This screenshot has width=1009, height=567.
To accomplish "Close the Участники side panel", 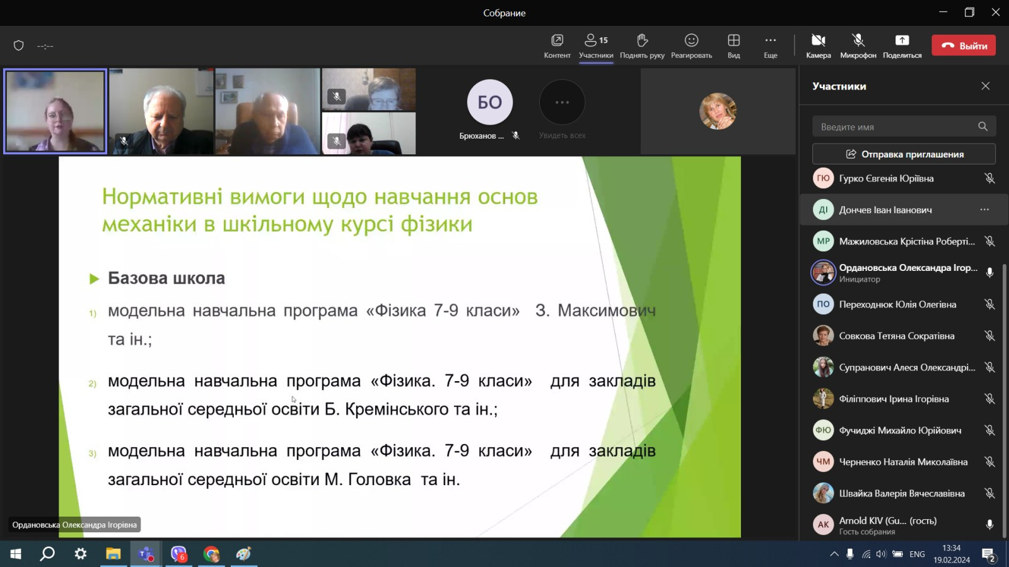I will pyautogui.click(x=985, y=86).
